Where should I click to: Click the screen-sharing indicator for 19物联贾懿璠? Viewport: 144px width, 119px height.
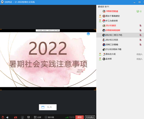click(x=138, y=11)
